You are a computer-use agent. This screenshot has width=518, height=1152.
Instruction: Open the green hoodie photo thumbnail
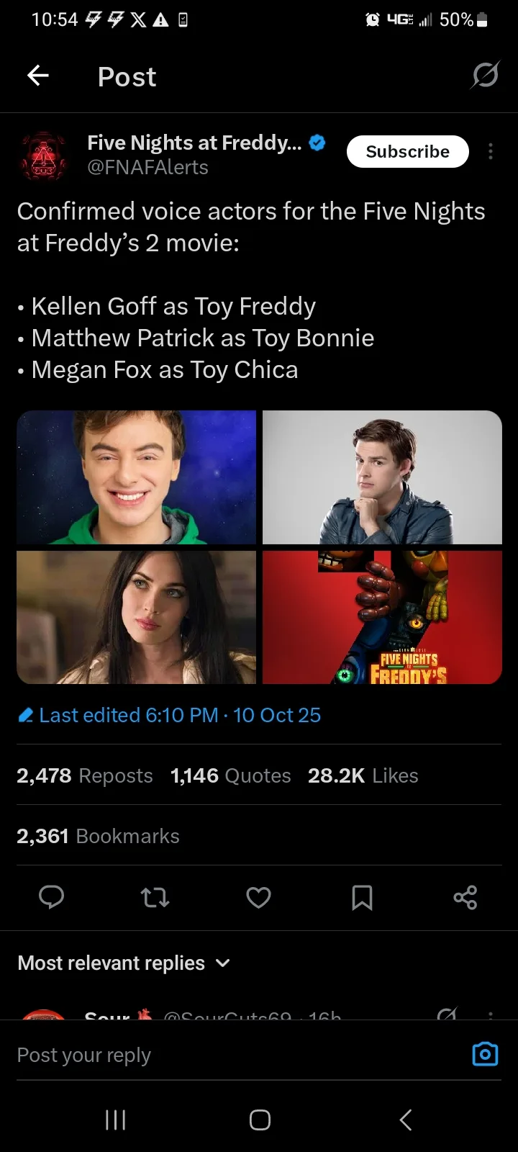click(137, 477)
